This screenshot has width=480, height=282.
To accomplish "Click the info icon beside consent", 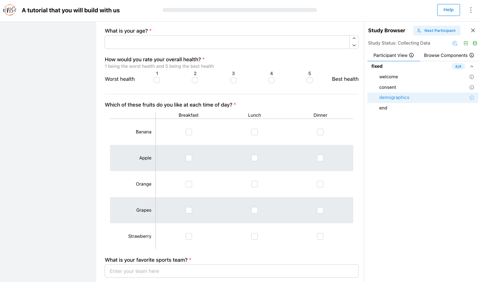I will (472, 87).
